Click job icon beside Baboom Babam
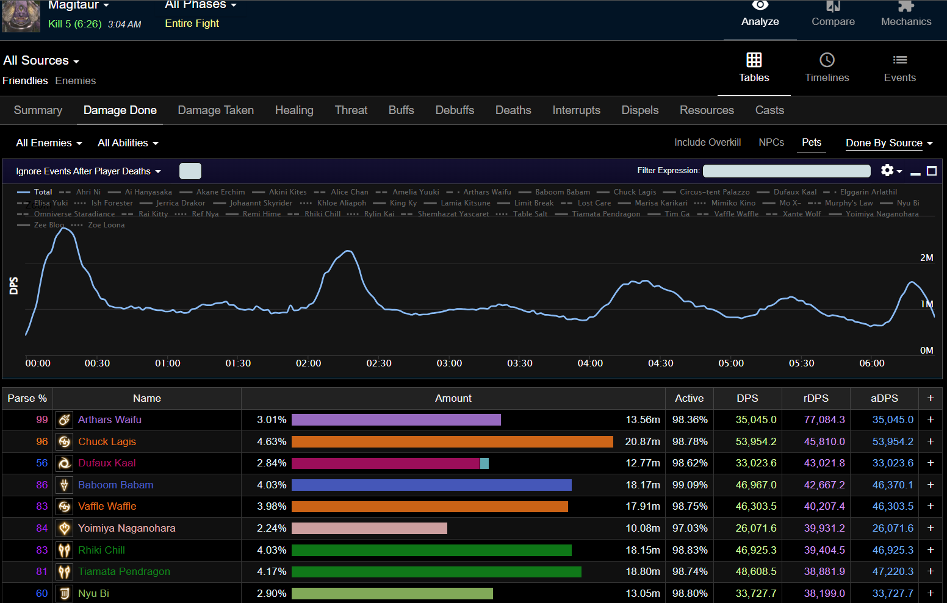The height and width of the screenshot is (603, 947). 65,485
